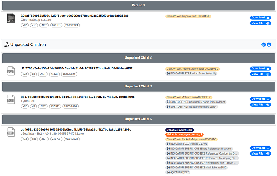
Task: Open hash d1f4761e2e1e15fe link
Action: 77,68
